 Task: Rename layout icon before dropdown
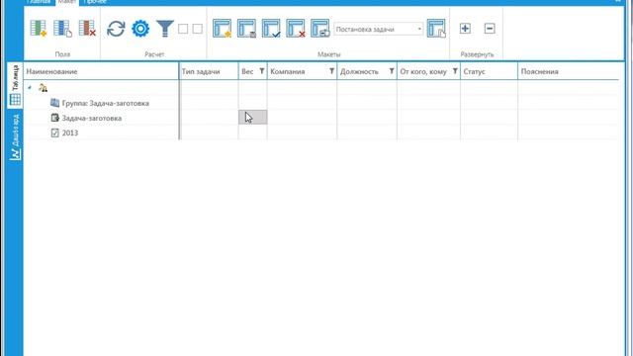click(320, 29)
